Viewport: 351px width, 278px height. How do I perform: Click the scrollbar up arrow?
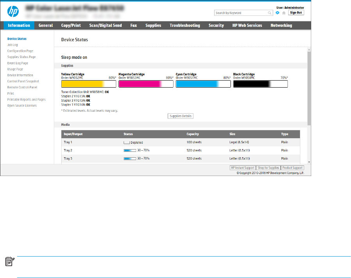(x=309, y=50)
